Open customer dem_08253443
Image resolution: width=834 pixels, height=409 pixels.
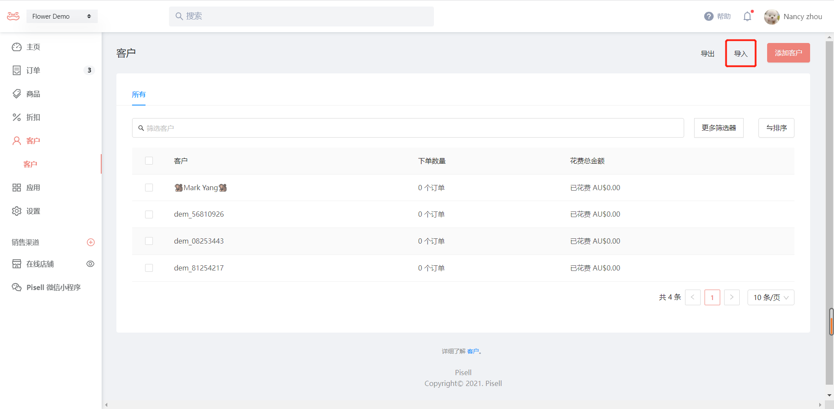(x=199, y=241)
